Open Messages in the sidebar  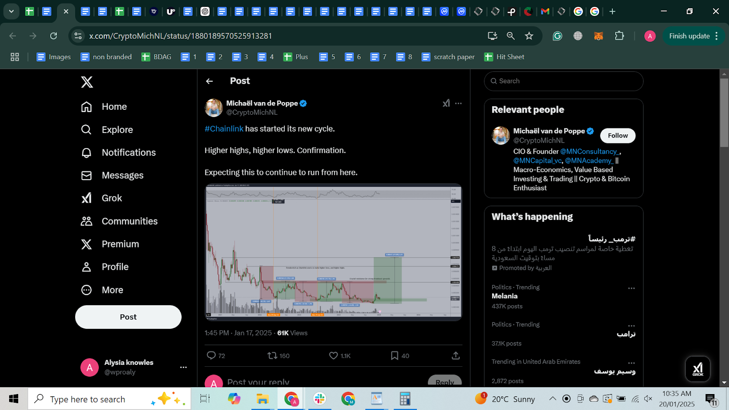click(x=112, y=175)
